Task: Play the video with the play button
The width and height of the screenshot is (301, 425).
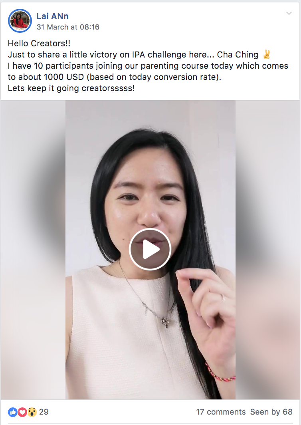Action: 150,249
